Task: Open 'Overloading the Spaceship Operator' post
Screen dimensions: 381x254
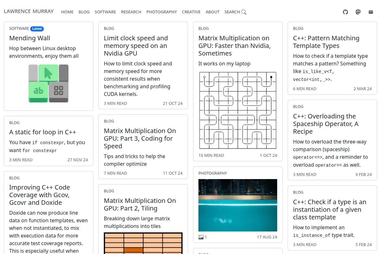Action: coord(326,124)
